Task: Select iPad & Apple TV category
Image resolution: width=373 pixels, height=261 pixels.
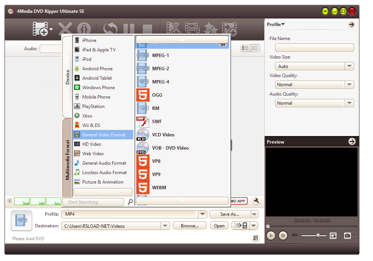Action: click(103, 50)
